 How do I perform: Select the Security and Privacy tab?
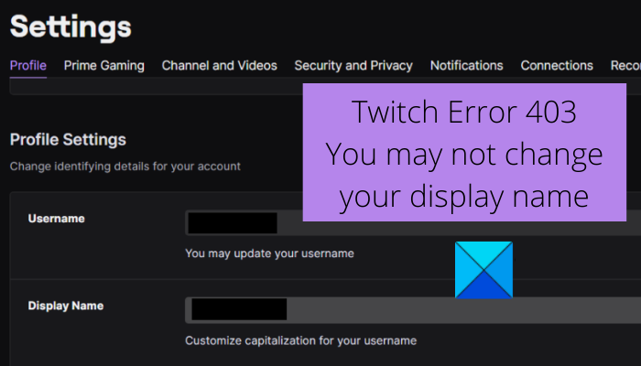[x=353, y=66]
